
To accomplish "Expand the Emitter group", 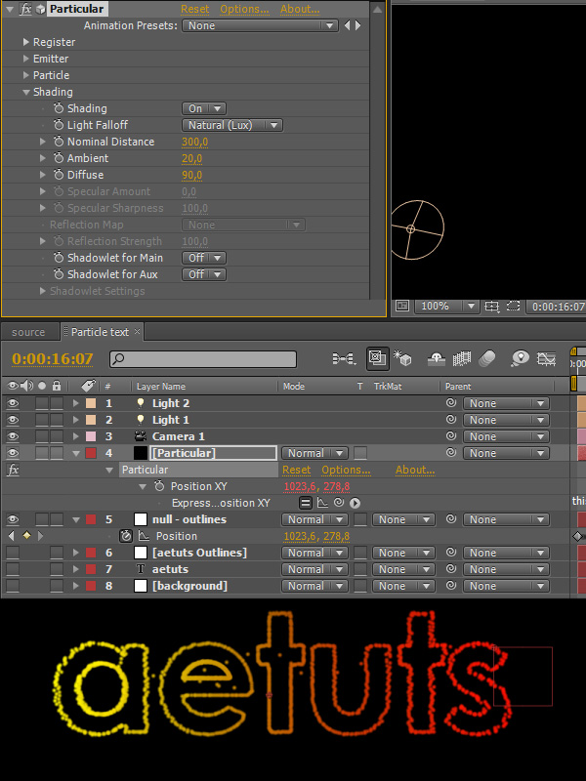I will tap(26, 59).
